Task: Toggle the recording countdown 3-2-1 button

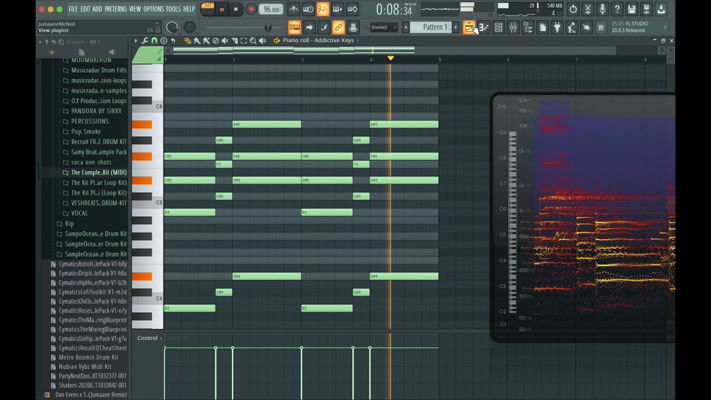Action: click(323, 9)
